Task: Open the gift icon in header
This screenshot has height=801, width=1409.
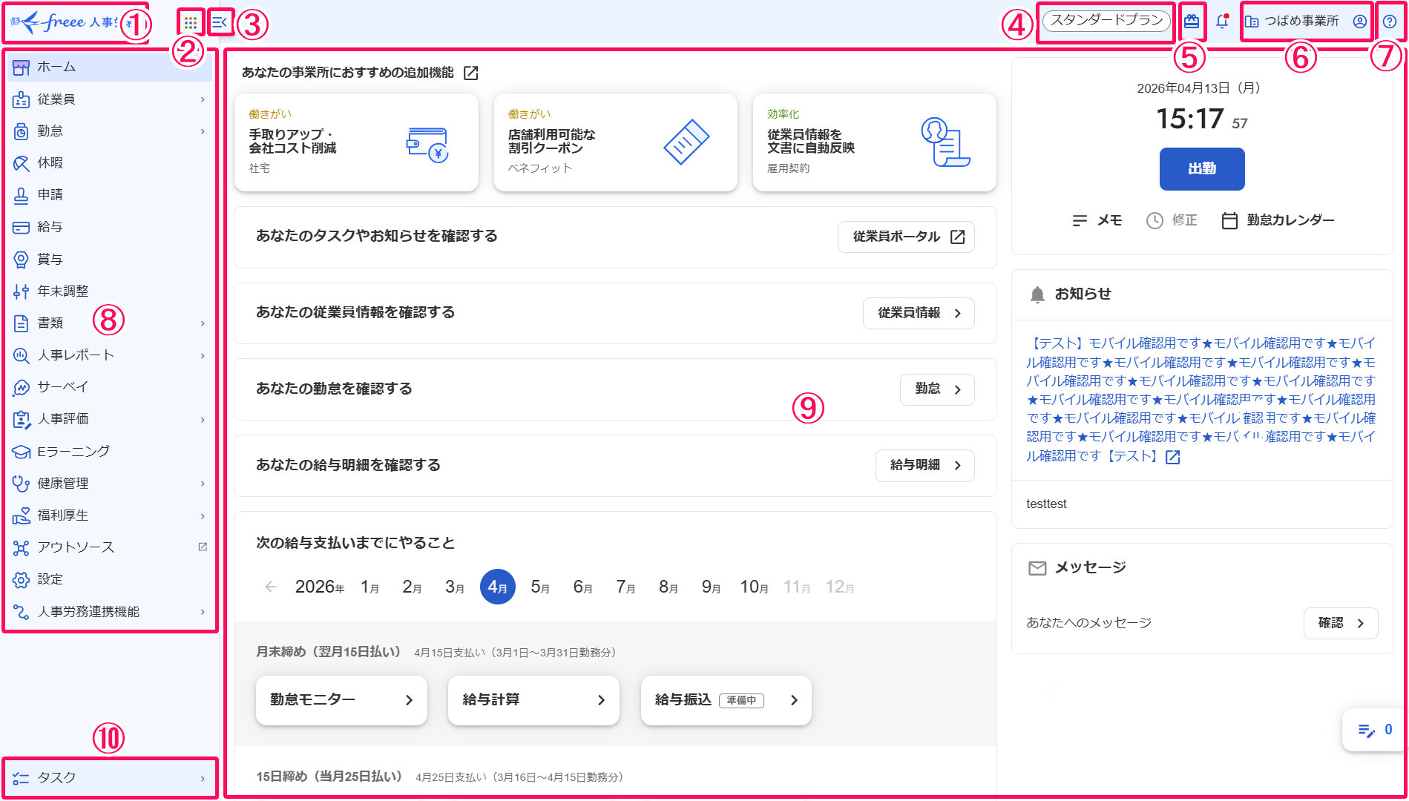Action: 1192,22
